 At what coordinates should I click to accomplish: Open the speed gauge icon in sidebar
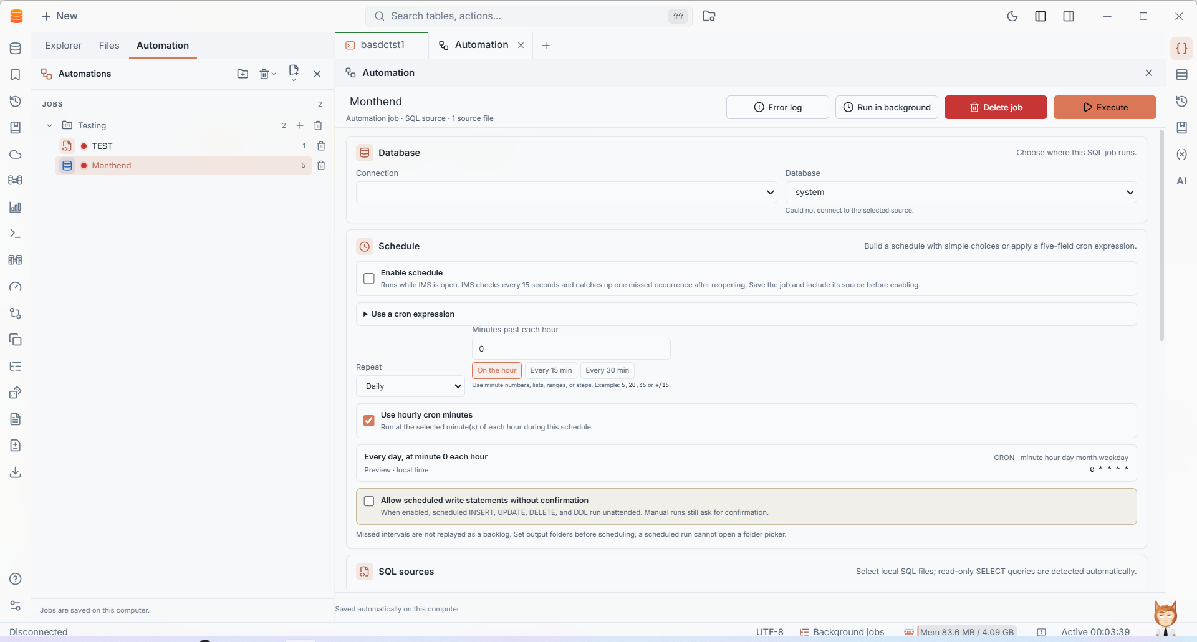click(x=16, y=287)
